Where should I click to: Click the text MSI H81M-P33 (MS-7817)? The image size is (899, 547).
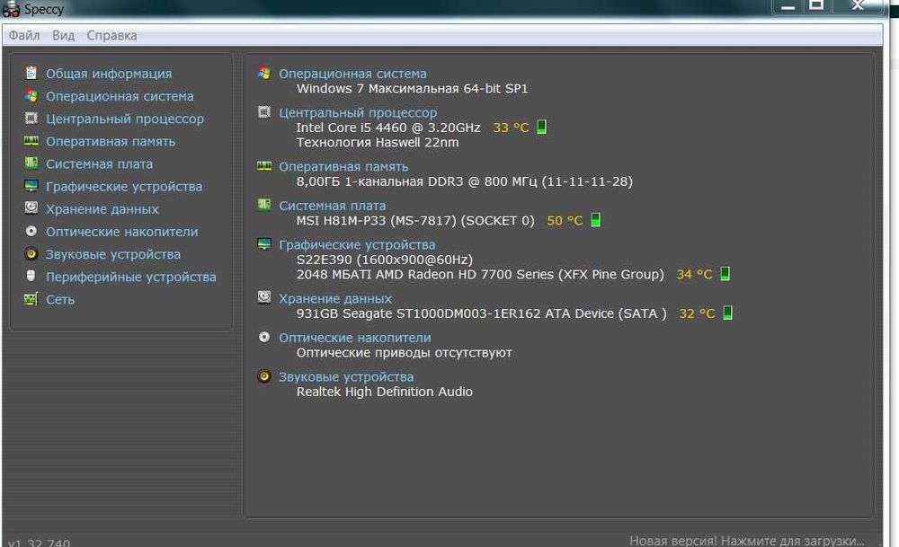tap(376, 221)
